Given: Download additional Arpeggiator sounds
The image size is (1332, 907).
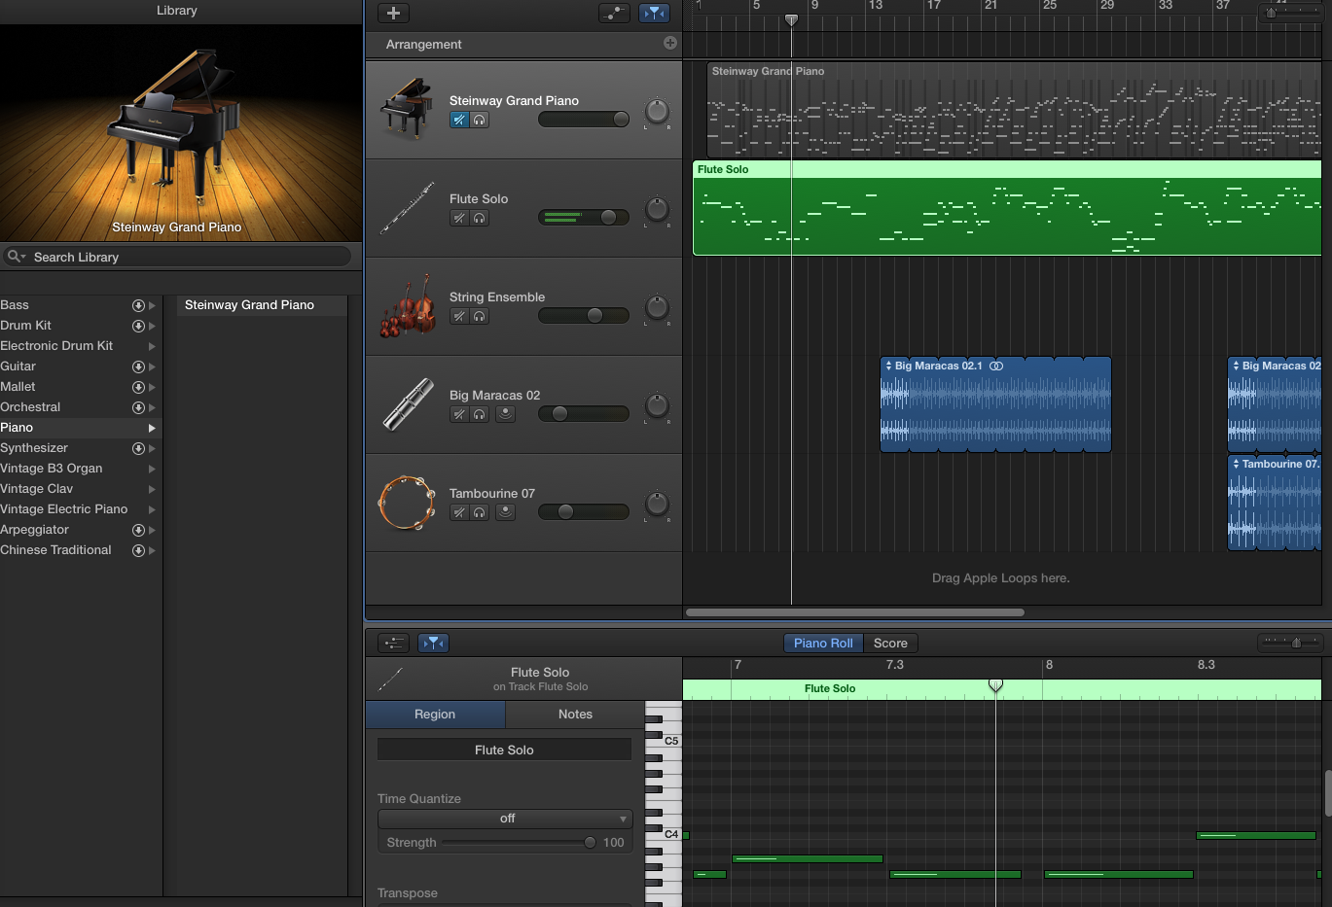Looking at the screenshot, I should pos(138,530).
